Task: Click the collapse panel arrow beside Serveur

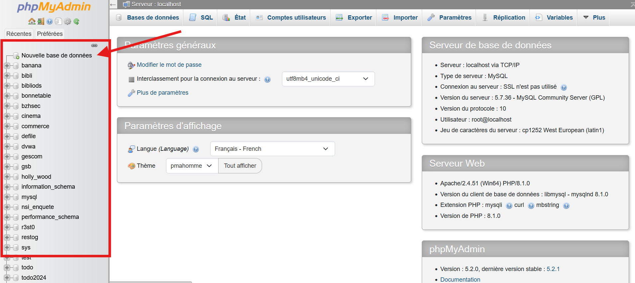Action: coord(113,4)
